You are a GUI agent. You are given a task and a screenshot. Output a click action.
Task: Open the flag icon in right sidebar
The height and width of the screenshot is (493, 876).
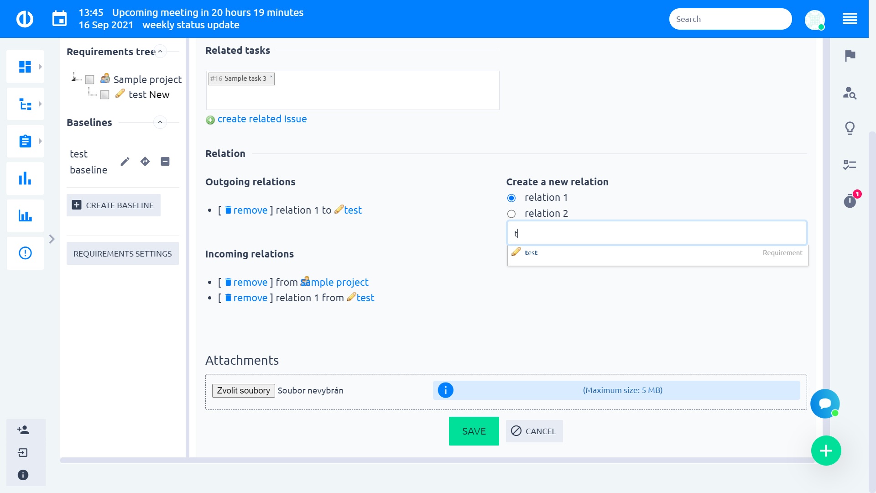coord(850,56)
